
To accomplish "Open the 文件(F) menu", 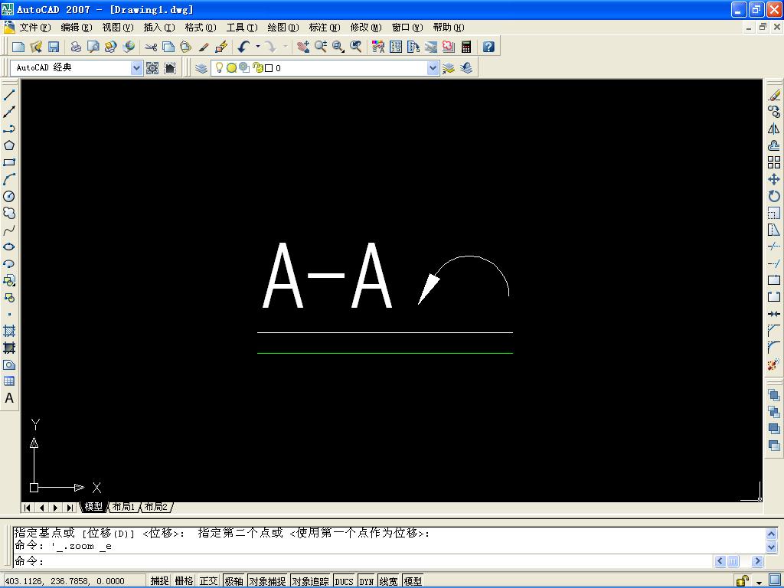I will (34, 28).
